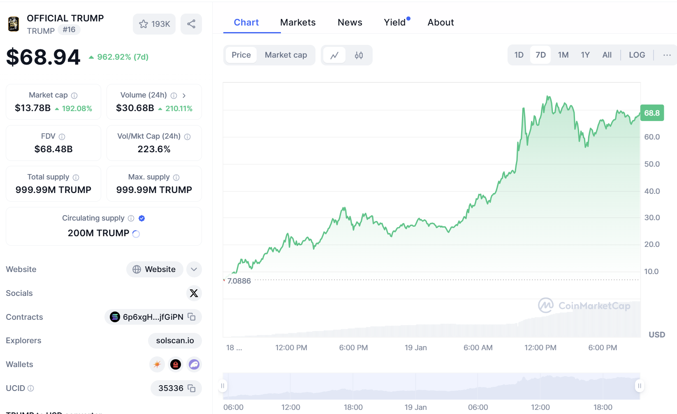
Task: Click the Circulating supply info icon
Action: 131,218
